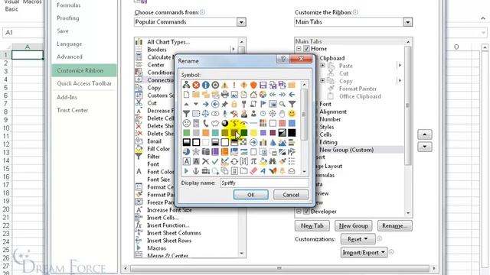Screen dimensions: 490x275
Task: Select the yellow warning triangle symbol
Action: [x=224, y=85]
